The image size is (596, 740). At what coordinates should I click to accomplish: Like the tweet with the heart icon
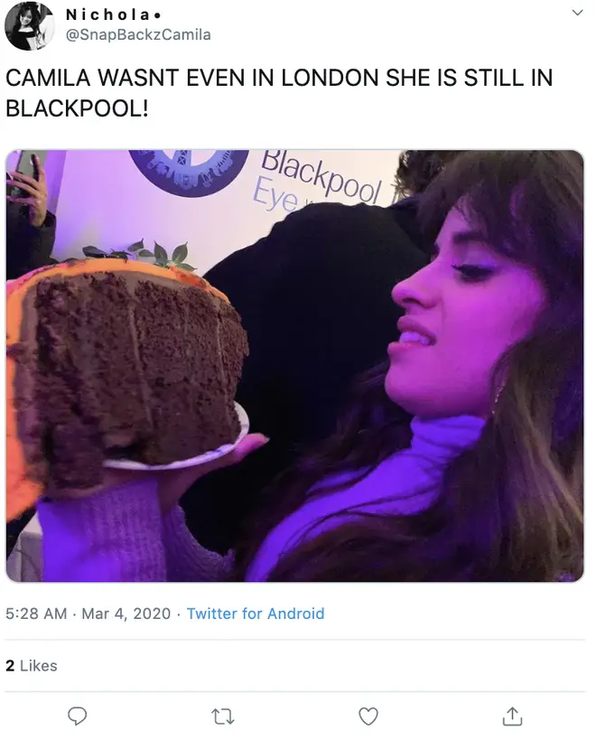(368, 717)
